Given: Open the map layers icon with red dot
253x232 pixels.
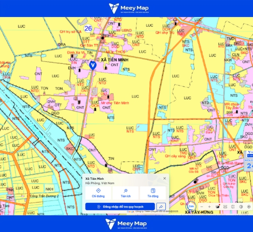Looking at the screenshot, I should (x=217, y=207).
